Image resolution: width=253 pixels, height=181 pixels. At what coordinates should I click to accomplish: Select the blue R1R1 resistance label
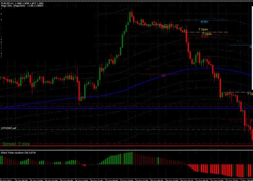[204, 22]
